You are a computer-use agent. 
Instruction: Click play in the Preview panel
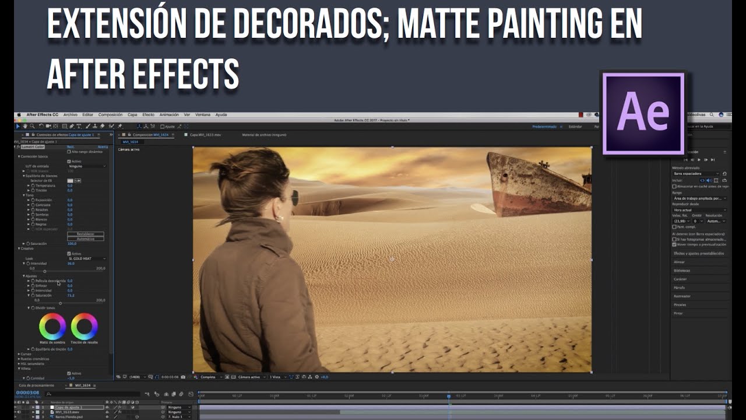tap(699, 160)
